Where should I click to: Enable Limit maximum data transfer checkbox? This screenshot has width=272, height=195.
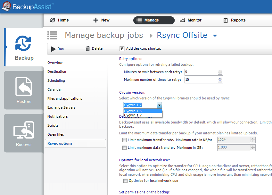point(124,148)
